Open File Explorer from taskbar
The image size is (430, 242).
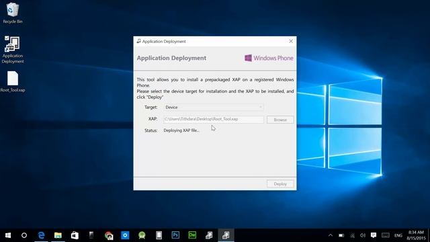(58, 235)
